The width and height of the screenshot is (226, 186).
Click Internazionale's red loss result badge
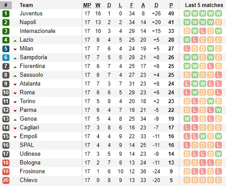(202, 31)
